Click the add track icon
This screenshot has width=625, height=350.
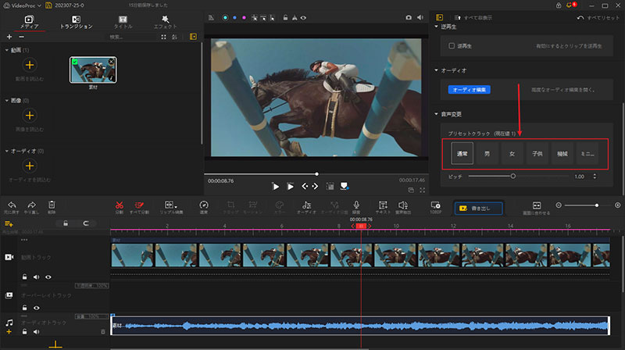tap(9, 223)
